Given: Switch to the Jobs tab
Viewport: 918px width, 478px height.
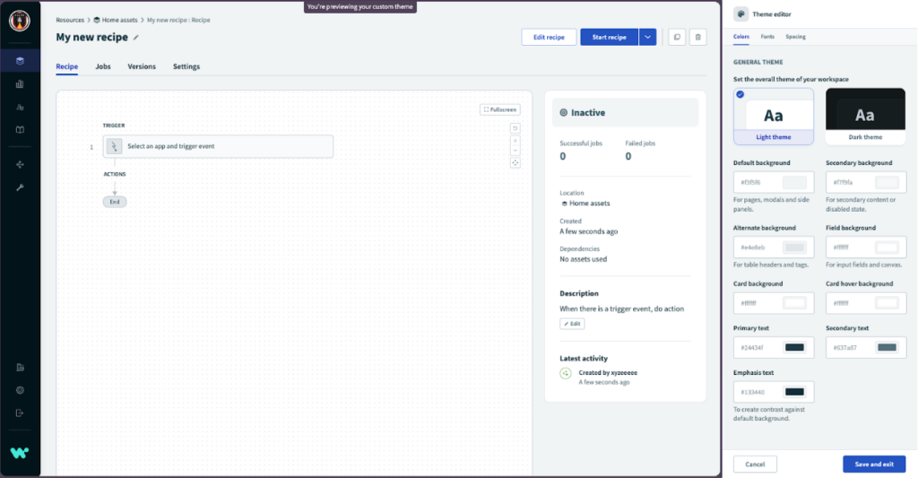Looking at the screenshot, I should pyautogui.click(x=103, y=66).
